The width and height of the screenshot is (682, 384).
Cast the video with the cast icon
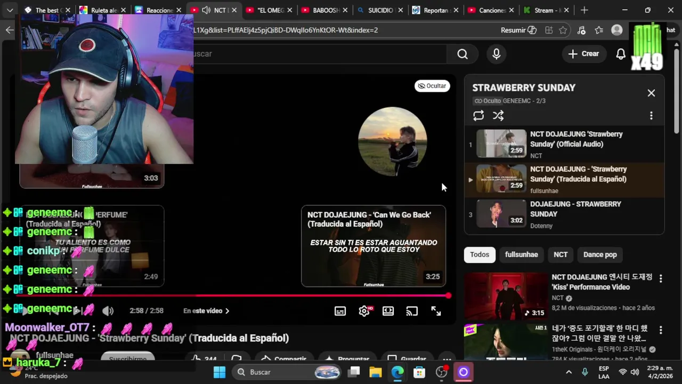(x=412, y=311)
